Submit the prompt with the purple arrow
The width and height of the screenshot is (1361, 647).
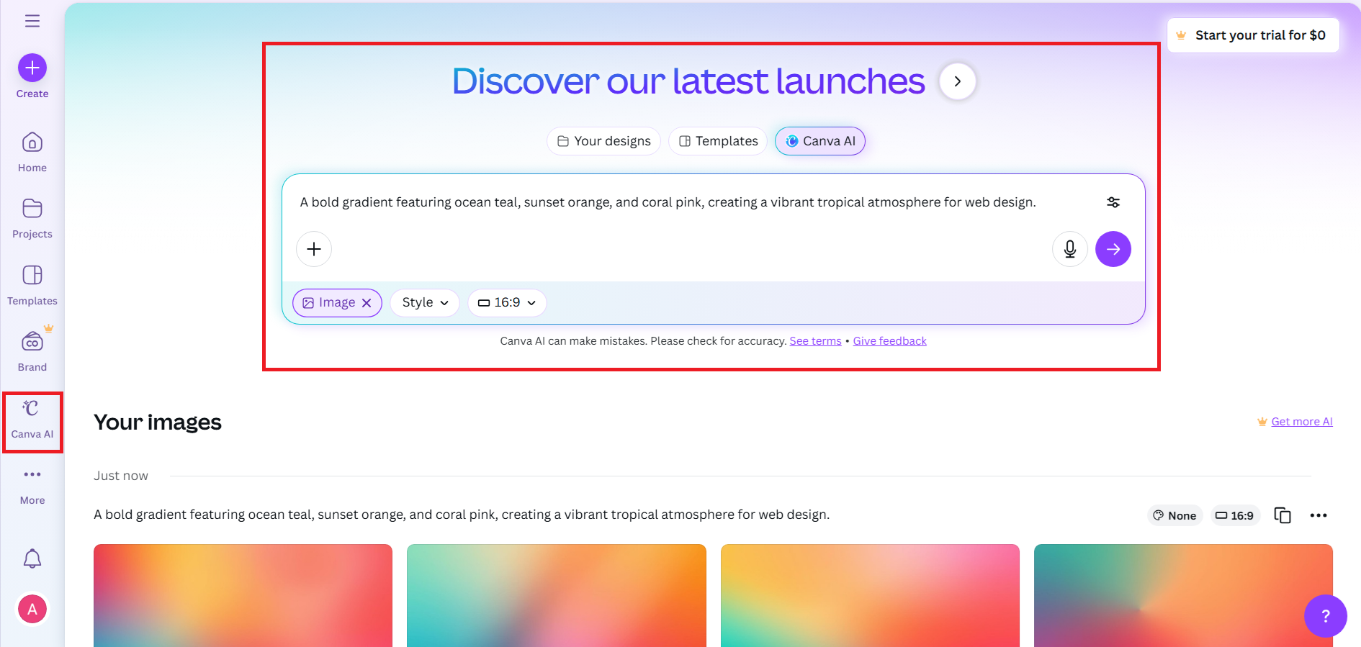[1113, 249]
